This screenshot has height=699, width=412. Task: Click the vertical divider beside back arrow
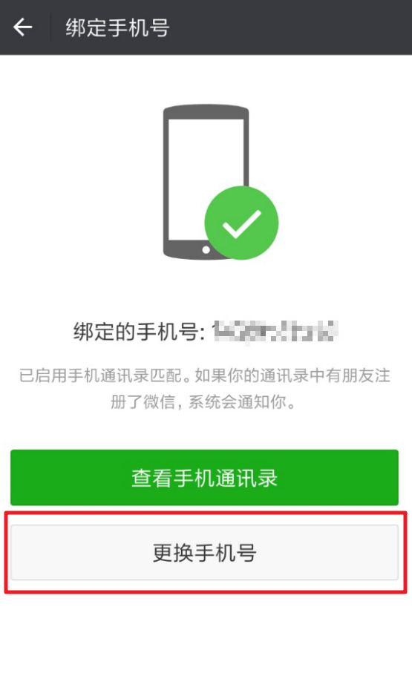(50, 27)
